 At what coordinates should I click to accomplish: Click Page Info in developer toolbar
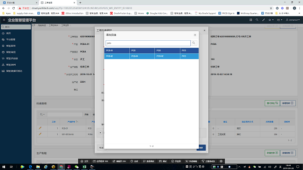click(x=176, y=161)
